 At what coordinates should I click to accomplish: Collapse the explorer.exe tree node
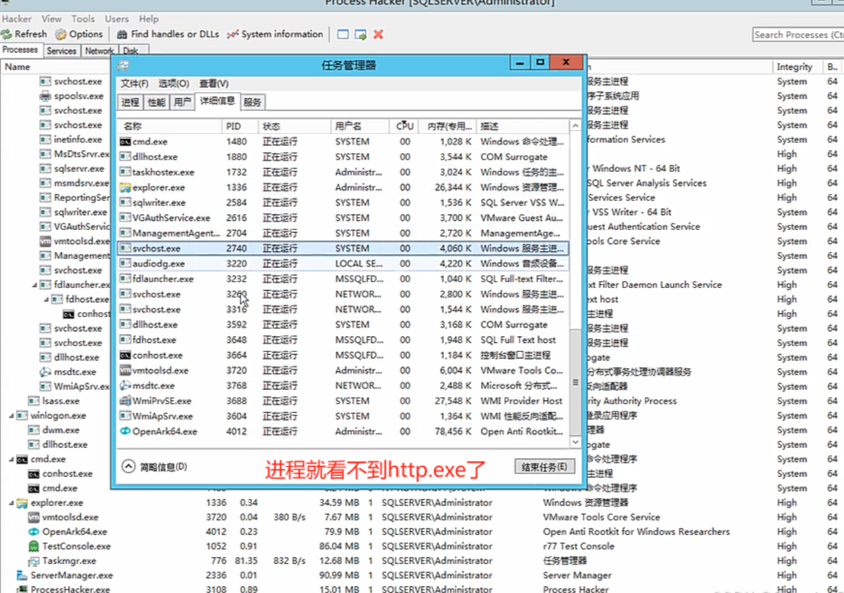point(12,503)
